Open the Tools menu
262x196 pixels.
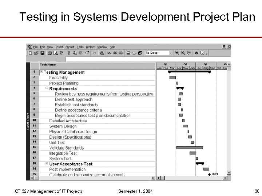coord(80,47)
